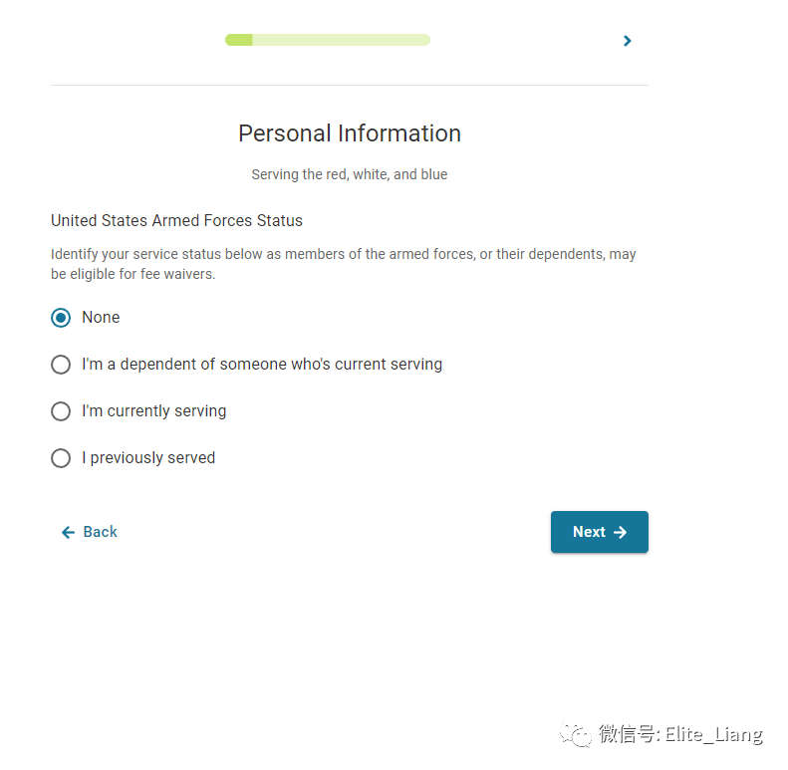This screenshot has height=770, width=788.
Task: Click the right arrow icon inside Next
Action: point(621,532)
